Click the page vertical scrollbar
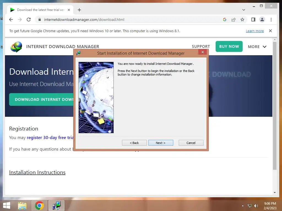Screen dimensions: 282x211 pyautogui.click(x=275, y=106)
